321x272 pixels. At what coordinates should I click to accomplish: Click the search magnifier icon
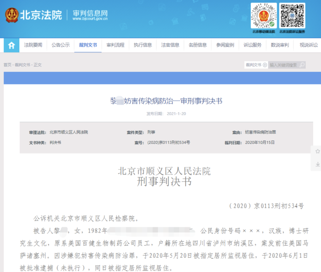point(302,65)
